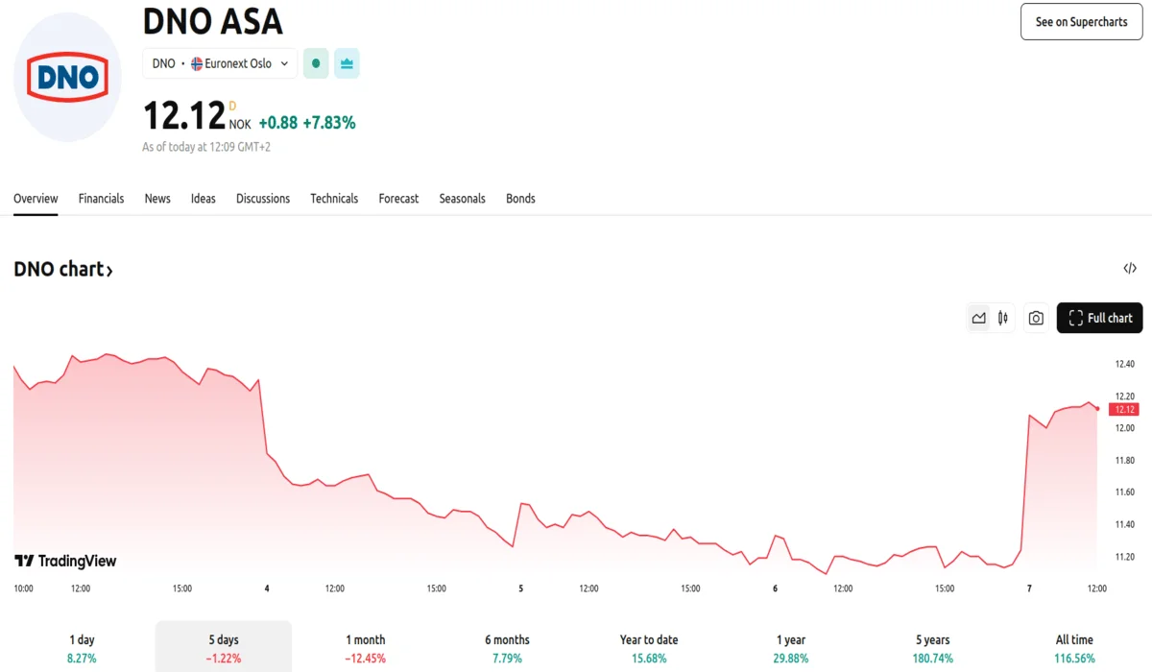Switch to area line chart style
This screenshot has height=672, width=1152.
pyautogui.click(x=978, y=318)
